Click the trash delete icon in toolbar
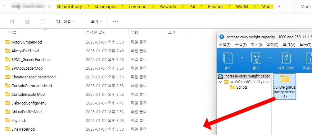 coord(43,21)
